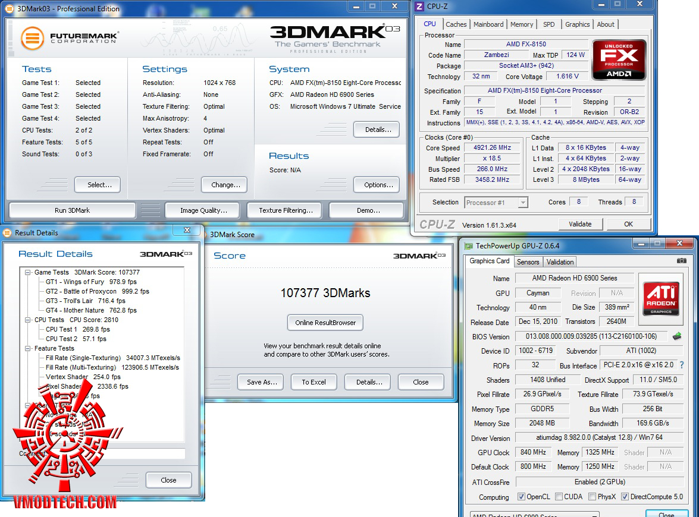Switch to the SPD tab in CPU-Z

tap(548, 24)
